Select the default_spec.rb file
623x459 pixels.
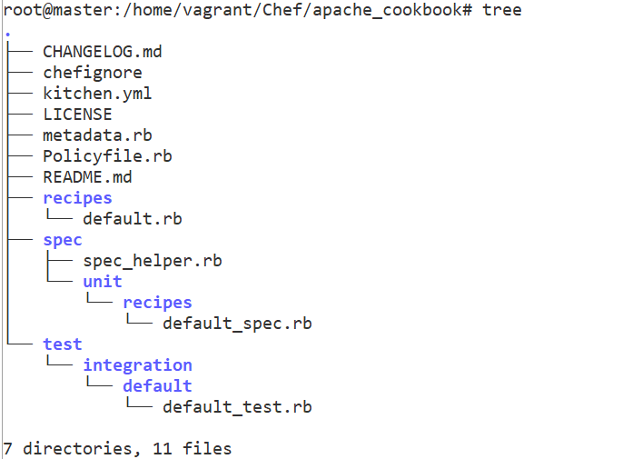click(x=237, y=324)
